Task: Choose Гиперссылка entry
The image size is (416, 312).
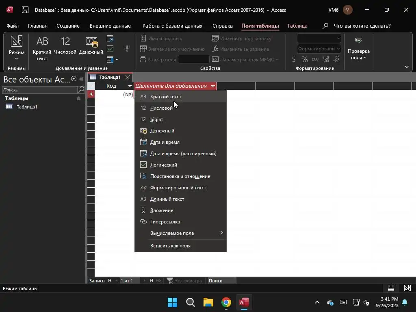Action: click(180, 222)
